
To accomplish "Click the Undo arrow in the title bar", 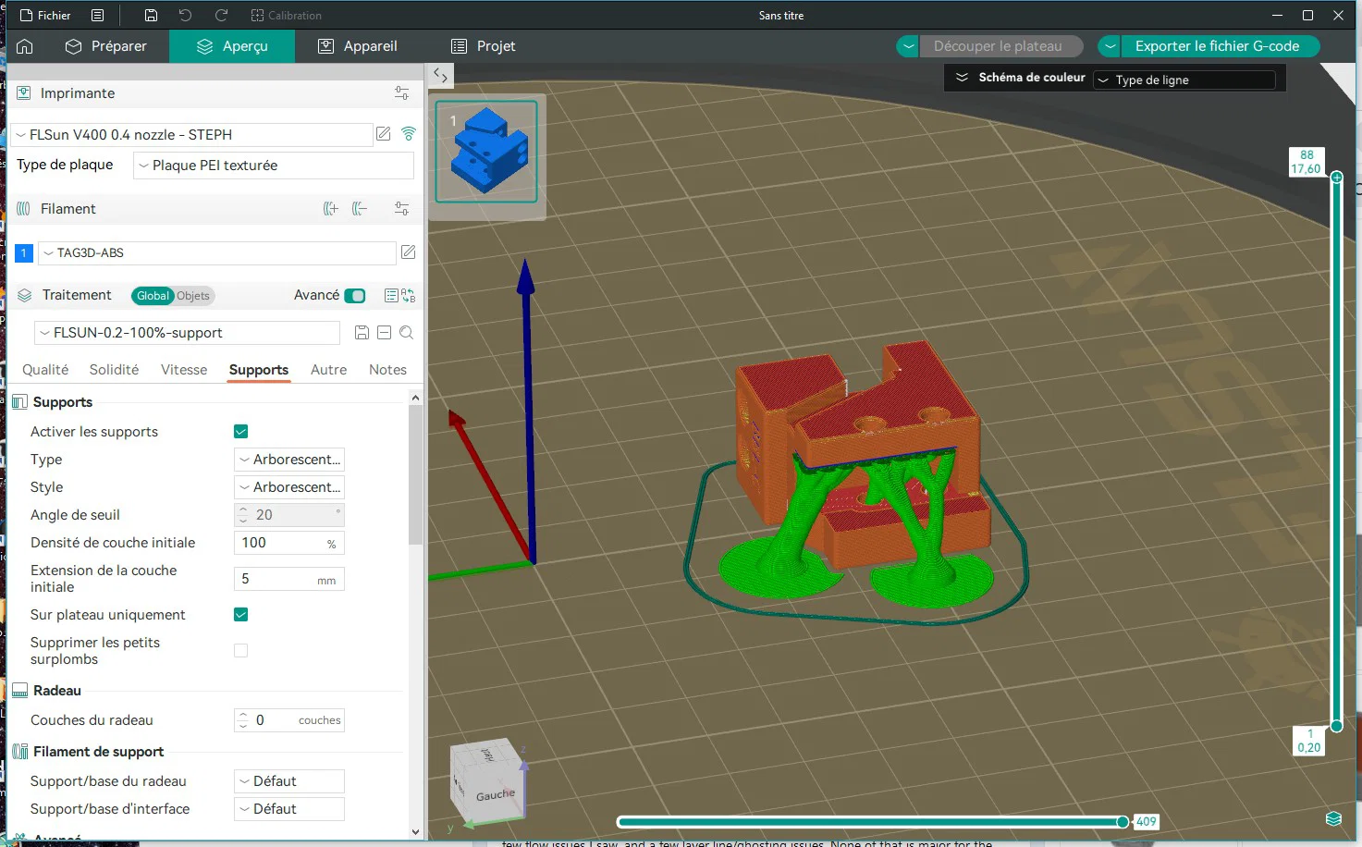I will 185,16.
